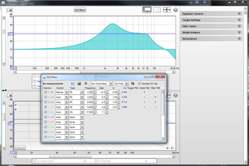Viewport: 249px width, 166px height.
Task: Toggle the frequency axis grid icon
Action: pyautogui.click(x=157, y=10)
